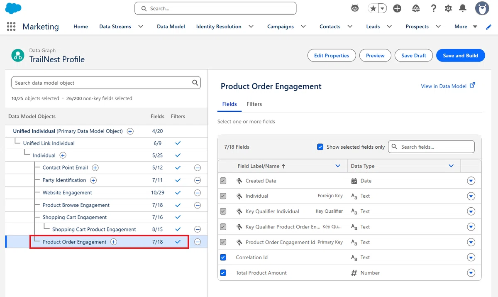Open the Campaigns navigation dropdown chevron

point(303,27)
